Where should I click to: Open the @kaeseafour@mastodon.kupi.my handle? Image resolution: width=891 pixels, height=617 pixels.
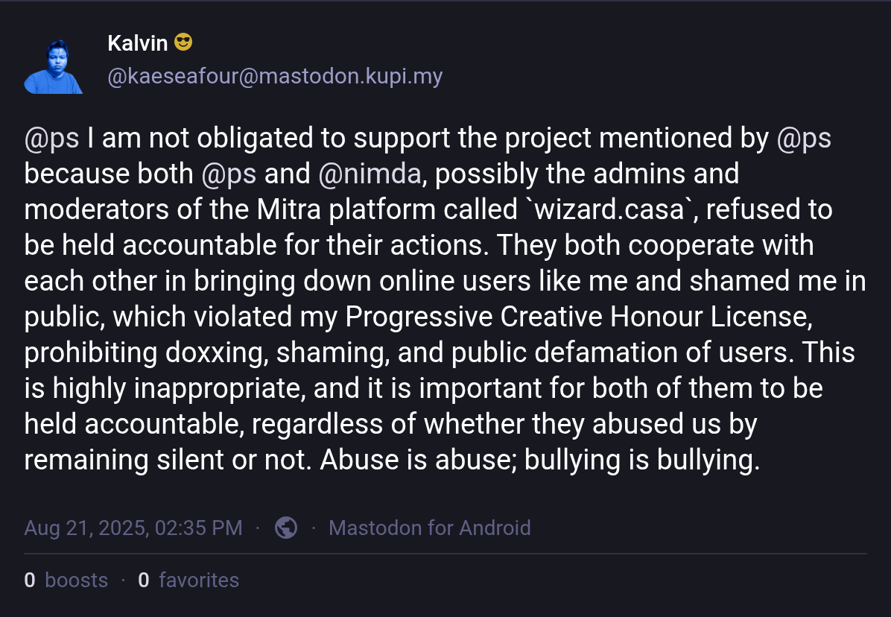coord(275,77)
